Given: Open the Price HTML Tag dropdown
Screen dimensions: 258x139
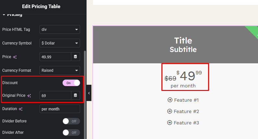Looking at the screenshot, I should (60, 30).
